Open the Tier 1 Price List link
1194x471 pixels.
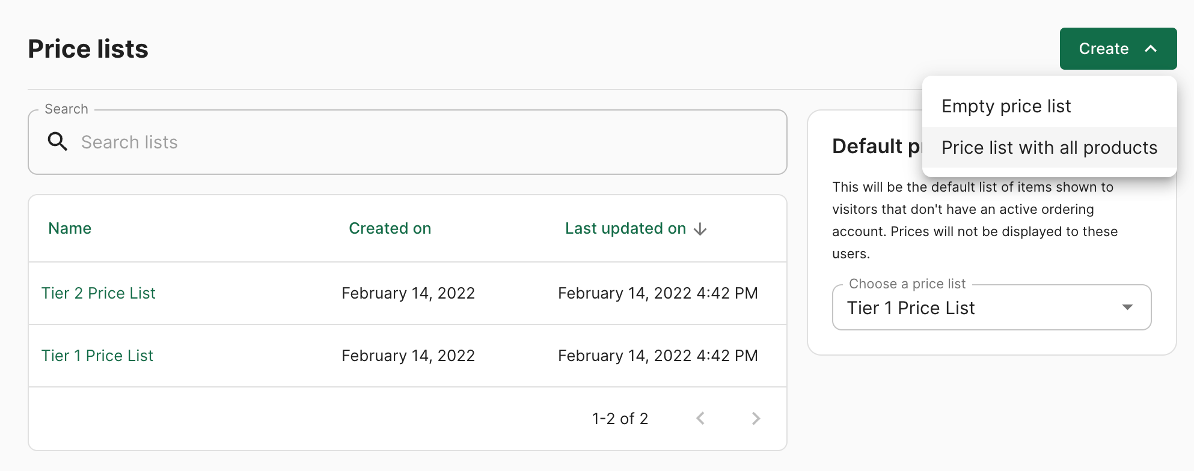(97, 356)
